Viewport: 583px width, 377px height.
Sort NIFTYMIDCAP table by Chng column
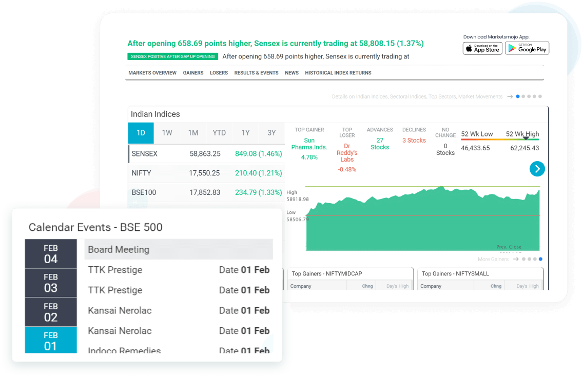(367, 286)
